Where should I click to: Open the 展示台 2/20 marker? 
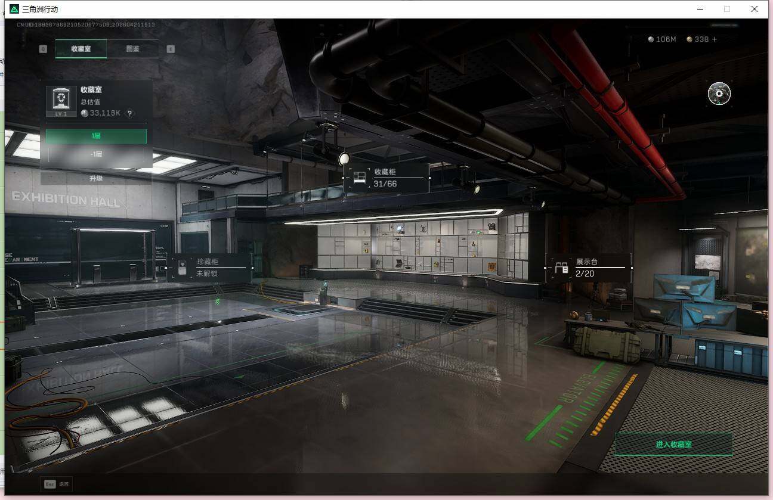click(x=589, y=268)
